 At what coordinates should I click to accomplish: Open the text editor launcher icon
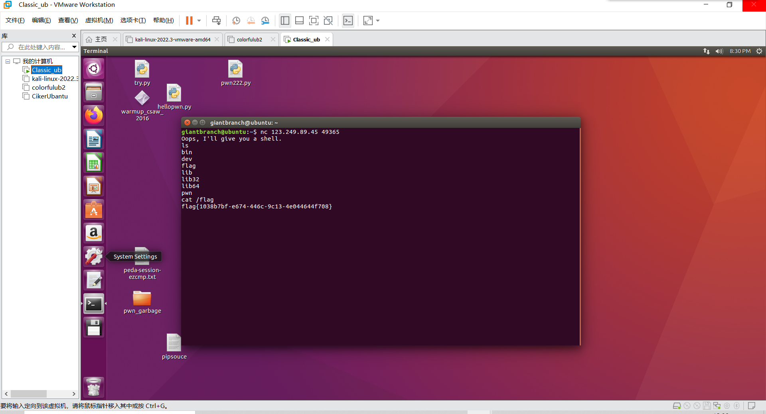(94, 280)
